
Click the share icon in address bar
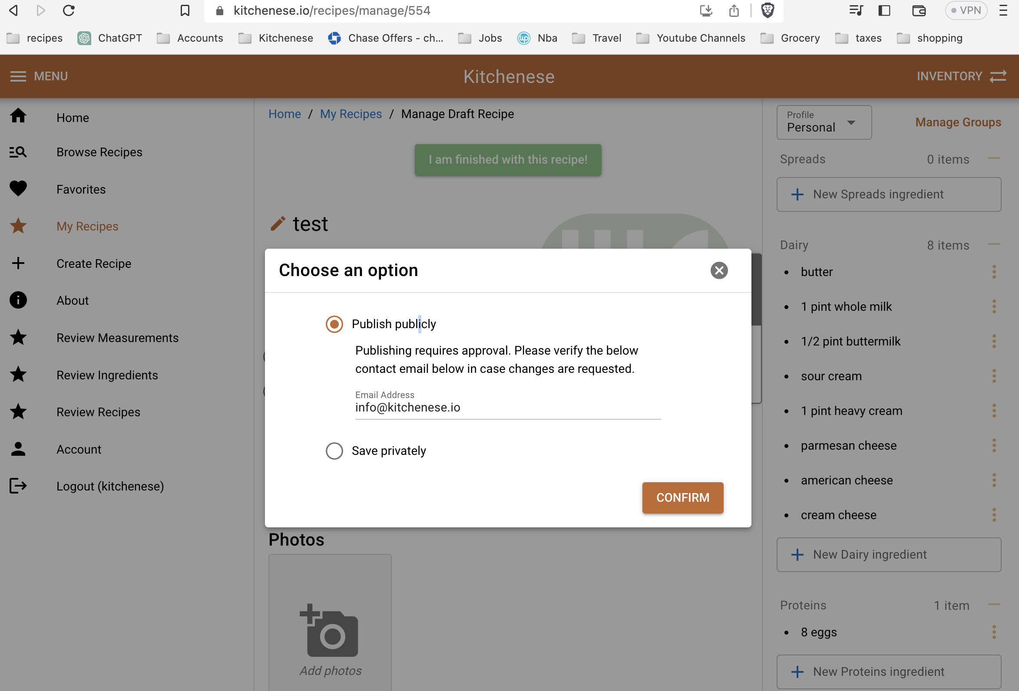(734, 10)
